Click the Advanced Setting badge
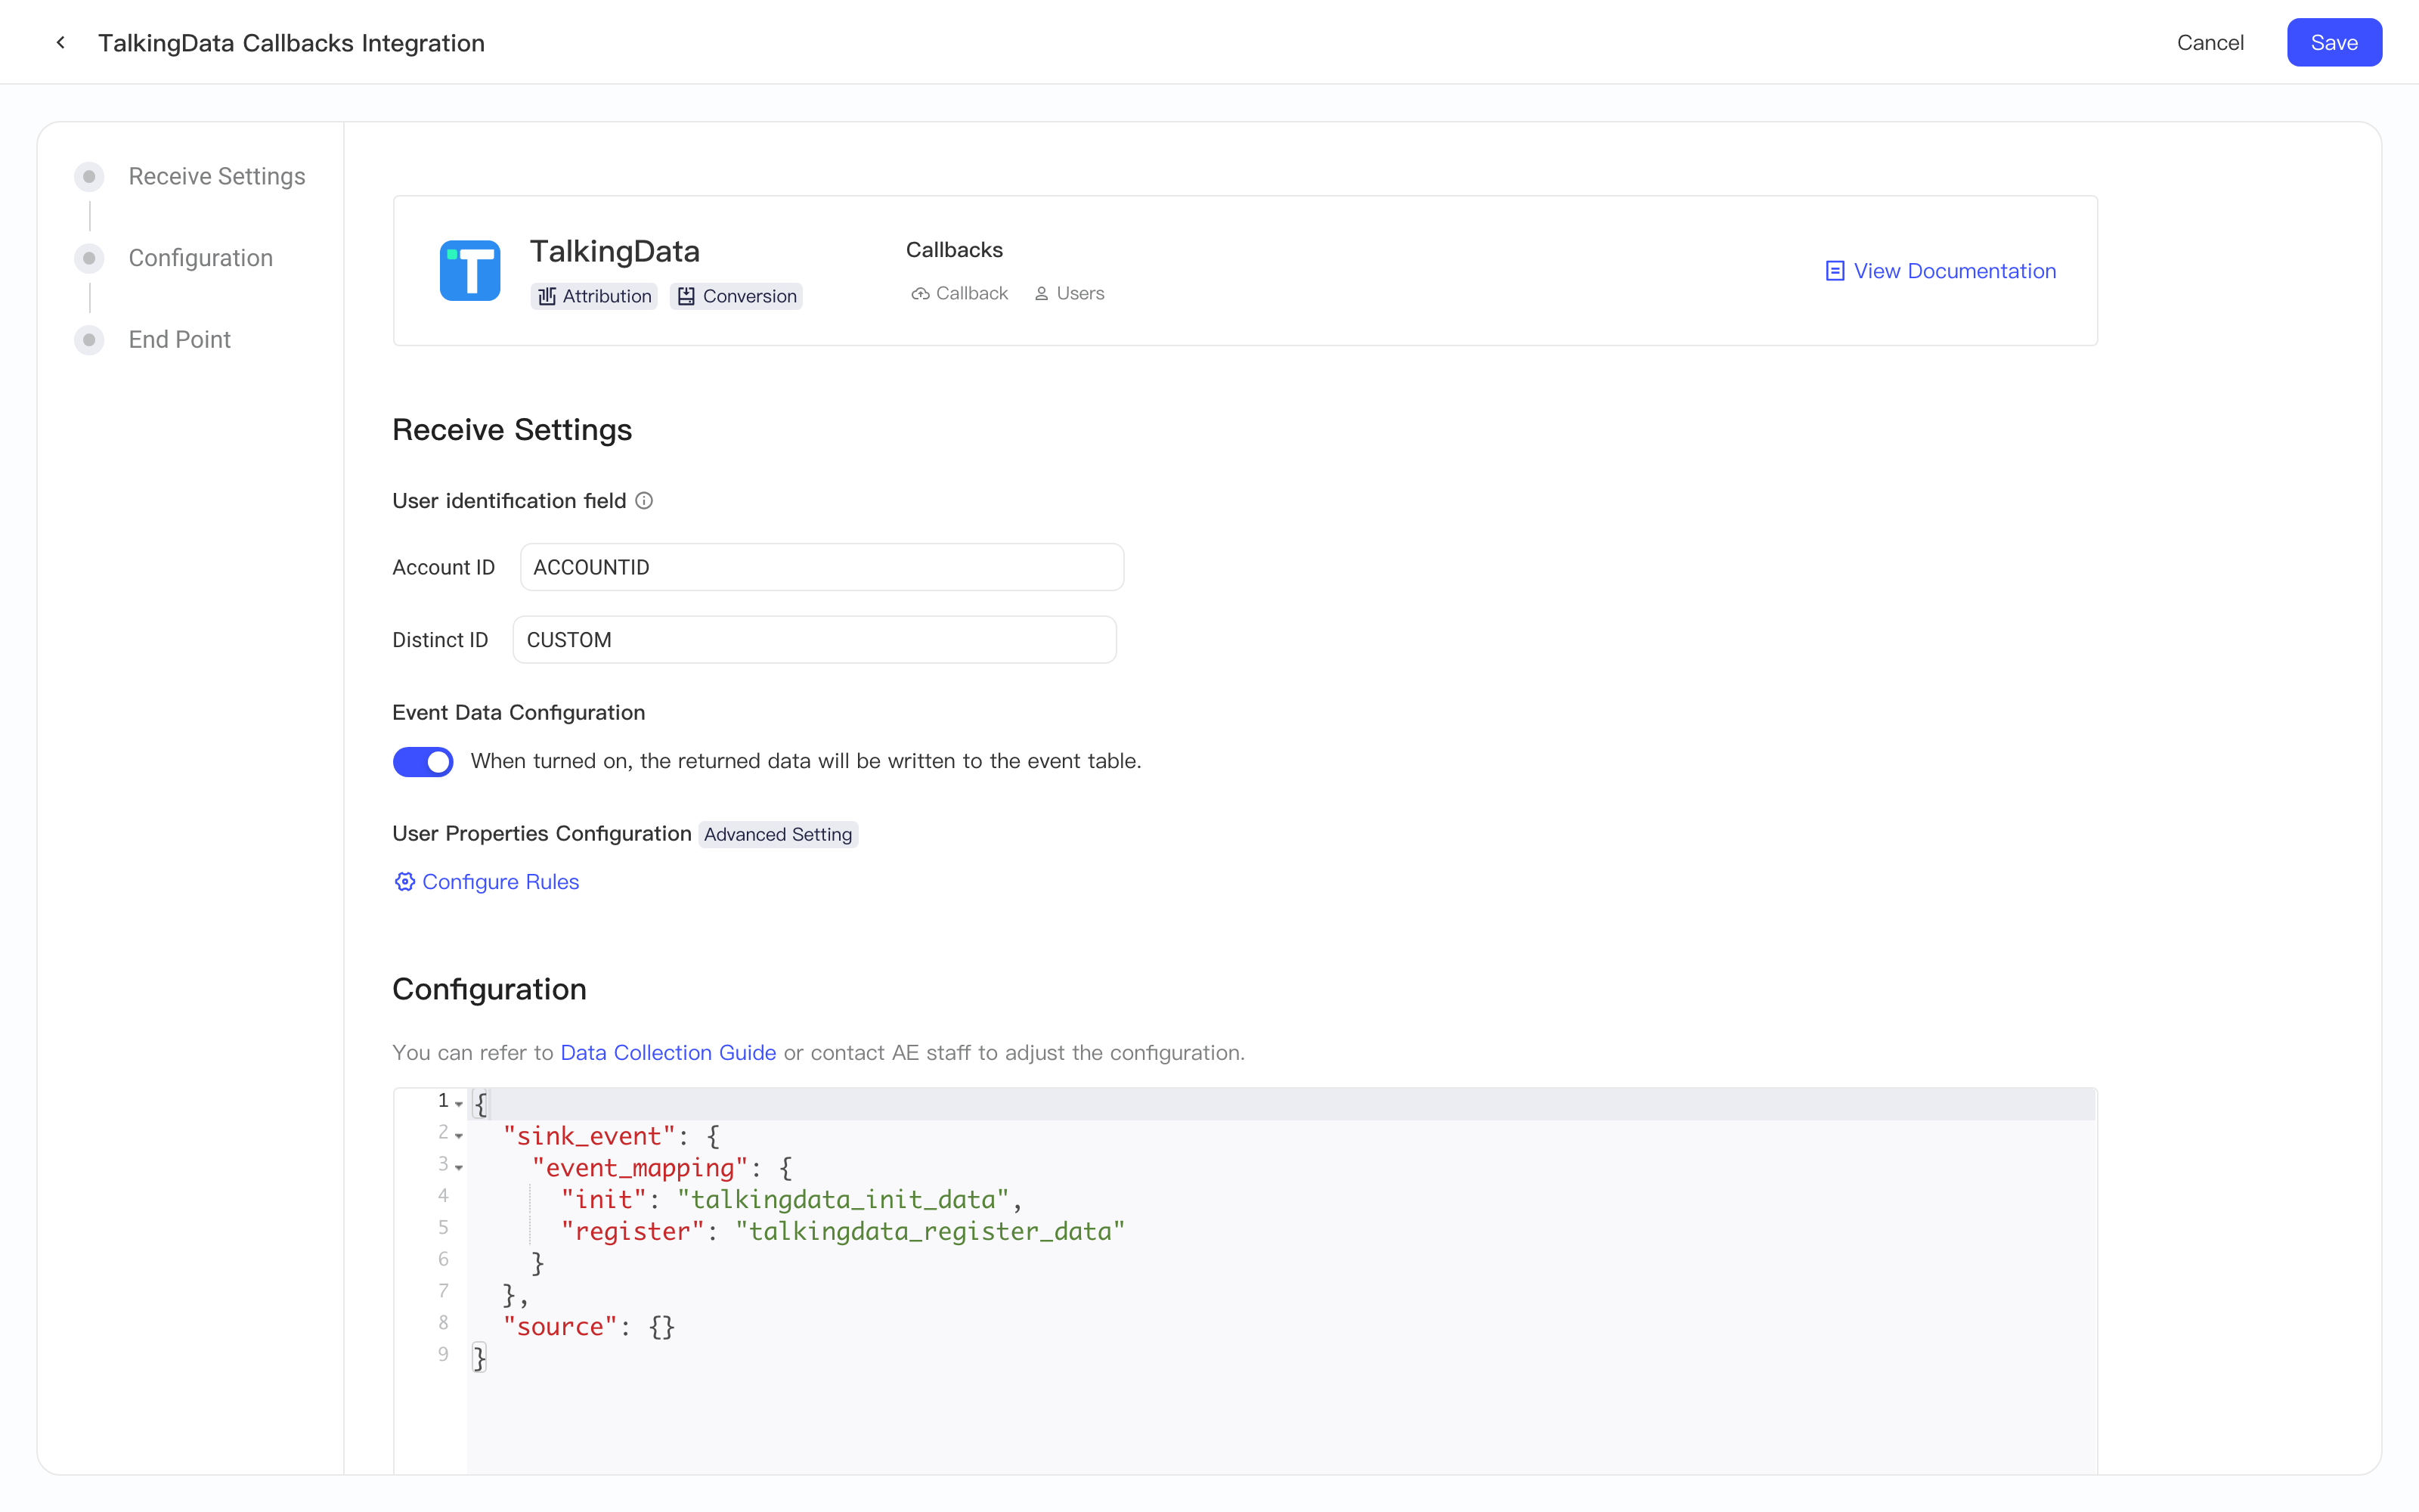The width and height of the screenshot is (2419, 1512). 778,834
